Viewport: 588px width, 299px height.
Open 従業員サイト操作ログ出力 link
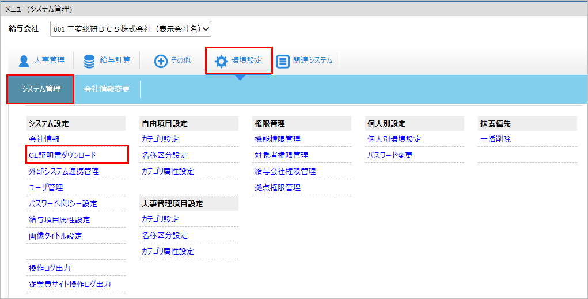[70, 285]
